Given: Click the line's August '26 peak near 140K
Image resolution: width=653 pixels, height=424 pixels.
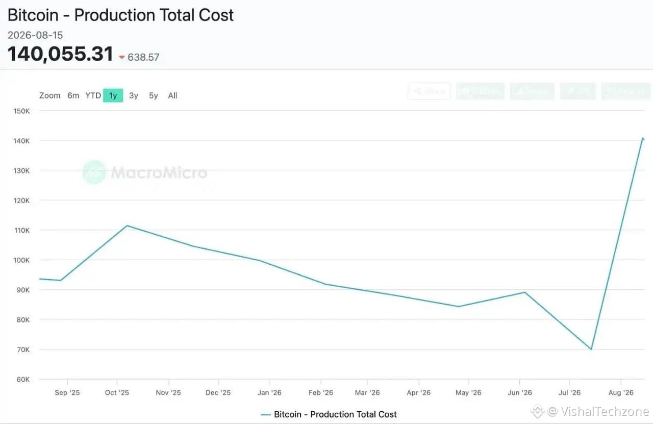Looking at the screenshot, I should click(643, 138).
